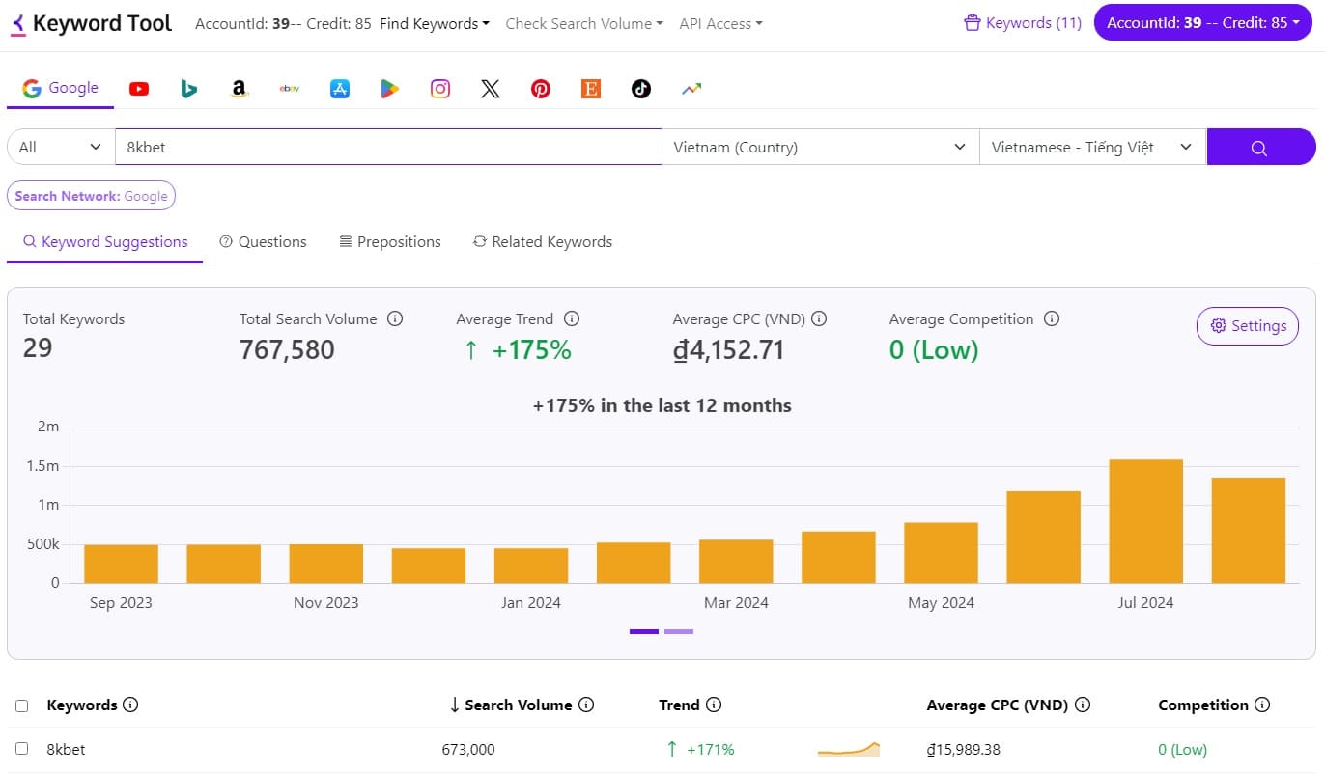The image size is (1325, 774).
Task: Click the 8kbet keyword text
Action: pyautogui.click(x=66, y=749)
